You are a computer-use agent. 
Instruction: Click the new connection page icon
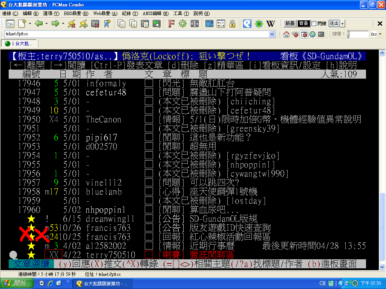22,24
